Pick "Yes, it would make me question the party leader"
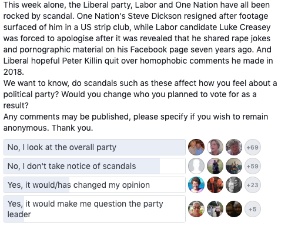Screen dimensions: 288x229 (95, 209)
